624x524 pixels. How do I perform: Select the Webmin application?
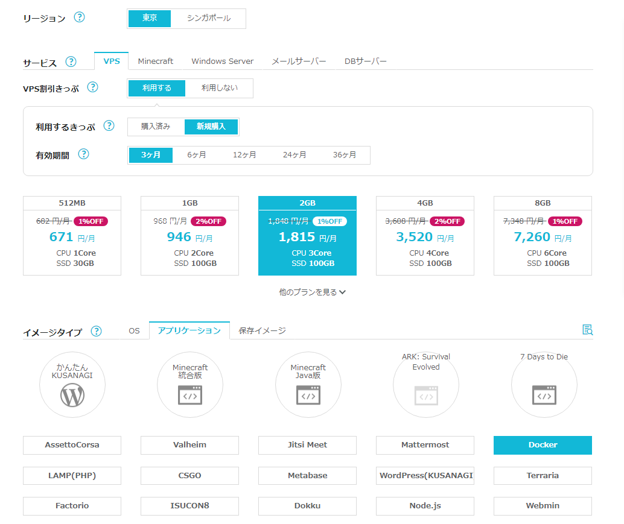tap(543, 506)
